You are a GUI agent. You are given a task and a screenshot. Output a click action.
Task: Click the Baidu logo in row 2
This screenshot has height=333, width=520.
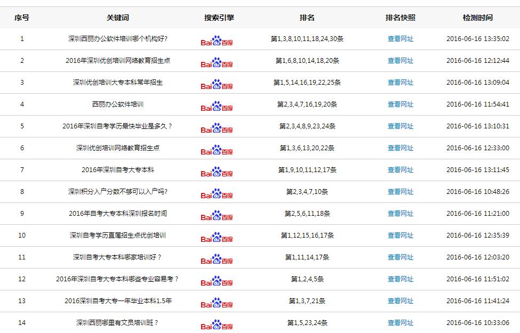click(217, 63)
